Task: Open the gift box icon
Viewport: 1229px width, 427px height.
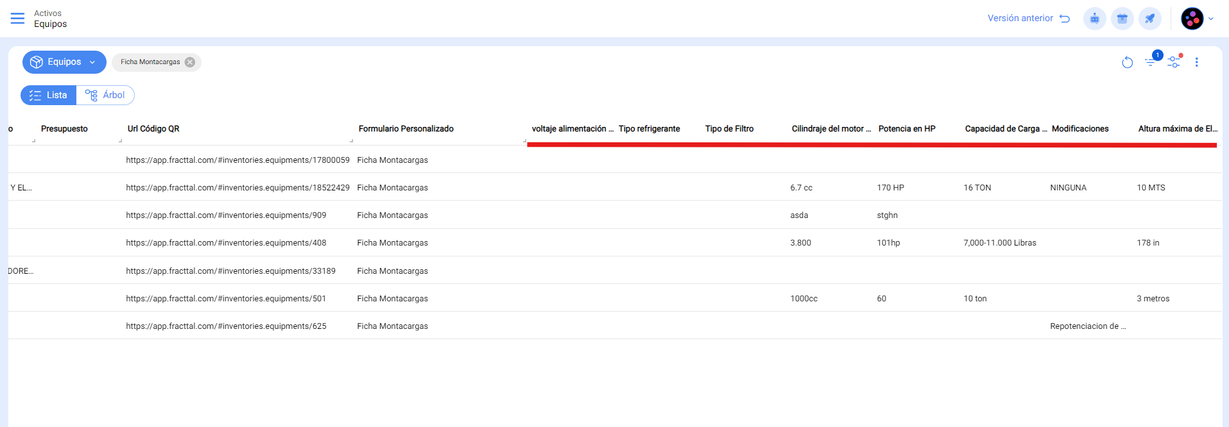Action: (x=1122, y=19)
